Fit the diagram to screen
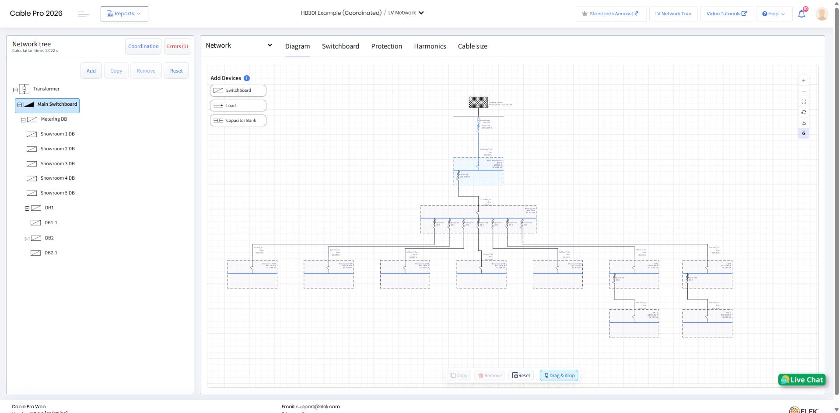This screenshot has width=840, height=413. click(804, 101)
